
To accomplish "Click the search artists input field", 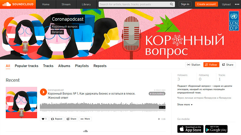I will pos(134,4).
